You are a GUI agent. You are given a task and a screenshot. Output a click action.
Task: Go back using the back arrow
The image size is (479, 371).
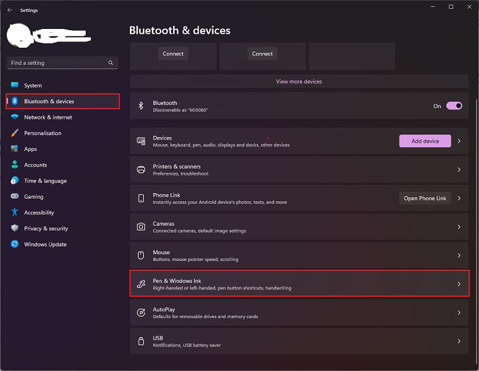(9, 10)
